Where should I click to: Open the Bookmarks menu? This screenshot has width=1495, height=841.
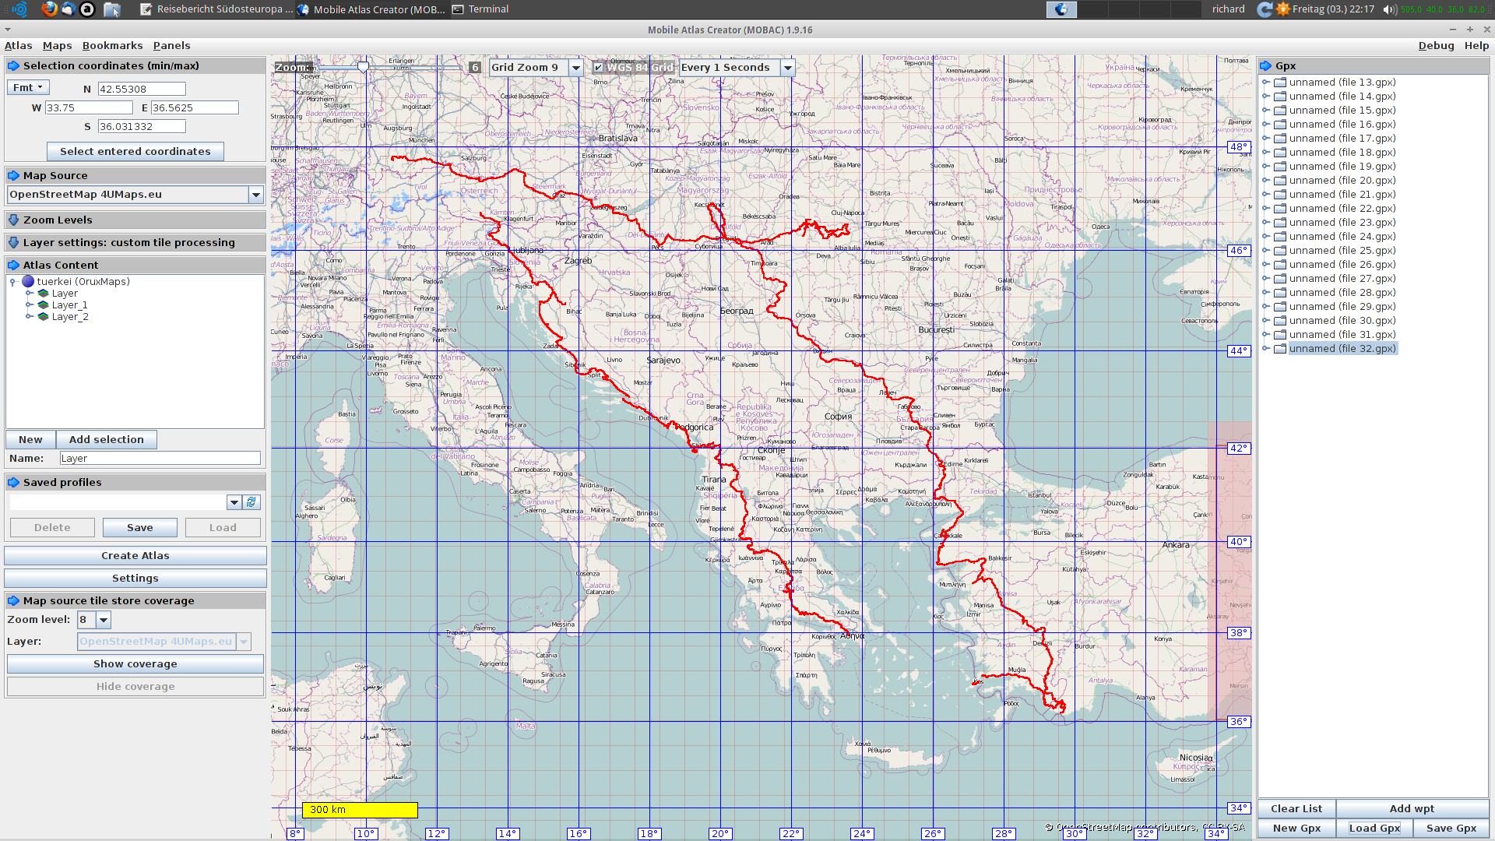112,46
